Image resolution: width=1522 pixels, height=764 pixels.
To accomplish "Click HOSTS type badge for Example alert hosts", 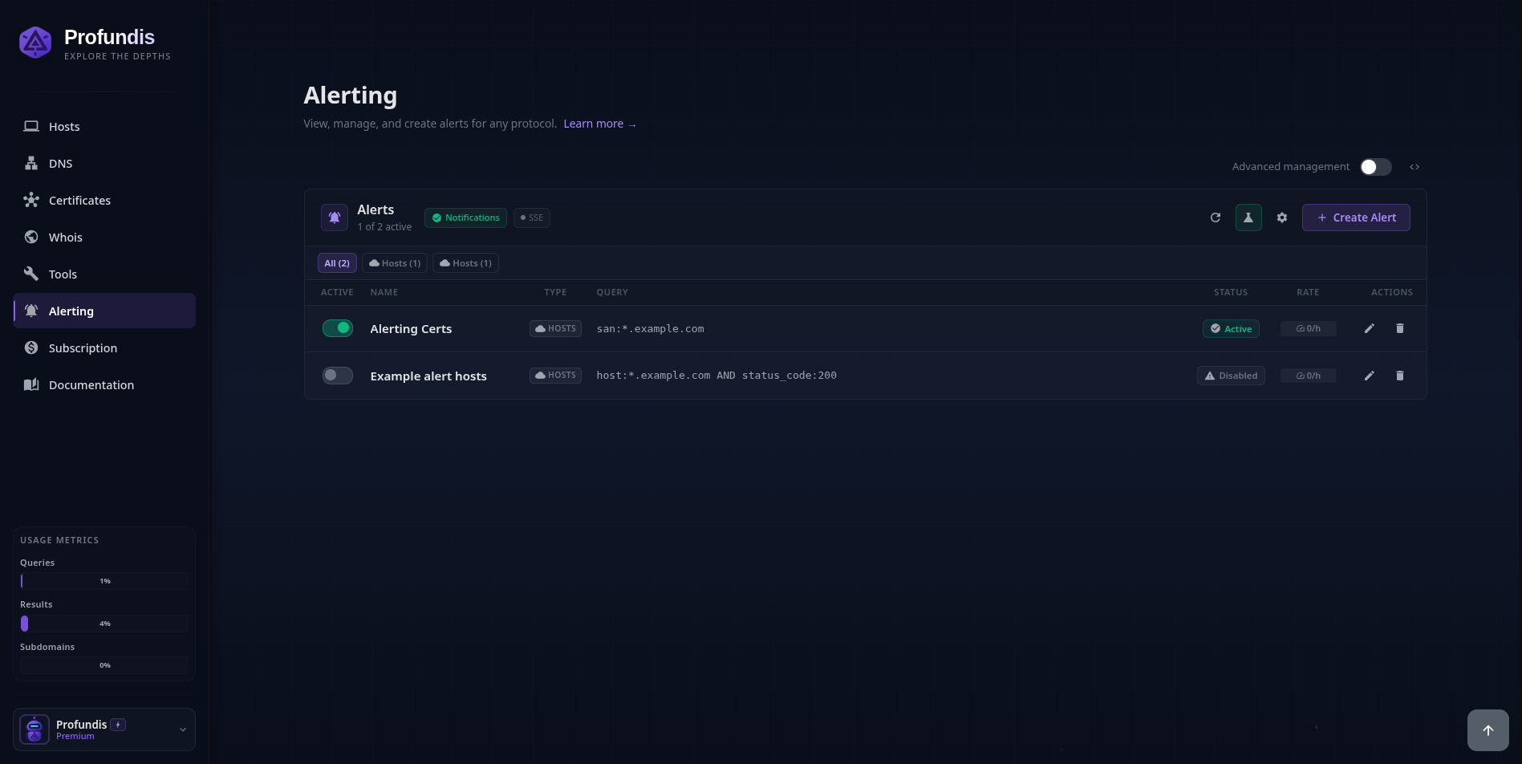I will 555,375.
